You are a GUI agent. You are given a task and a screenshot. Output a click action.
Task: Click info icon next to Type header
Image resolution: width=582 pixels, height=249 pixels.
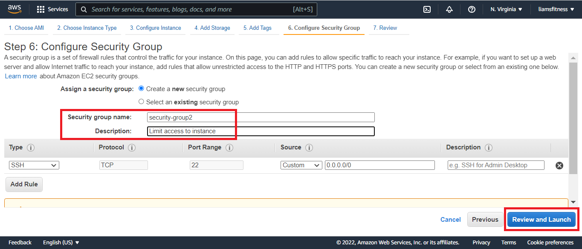(31, 148)
